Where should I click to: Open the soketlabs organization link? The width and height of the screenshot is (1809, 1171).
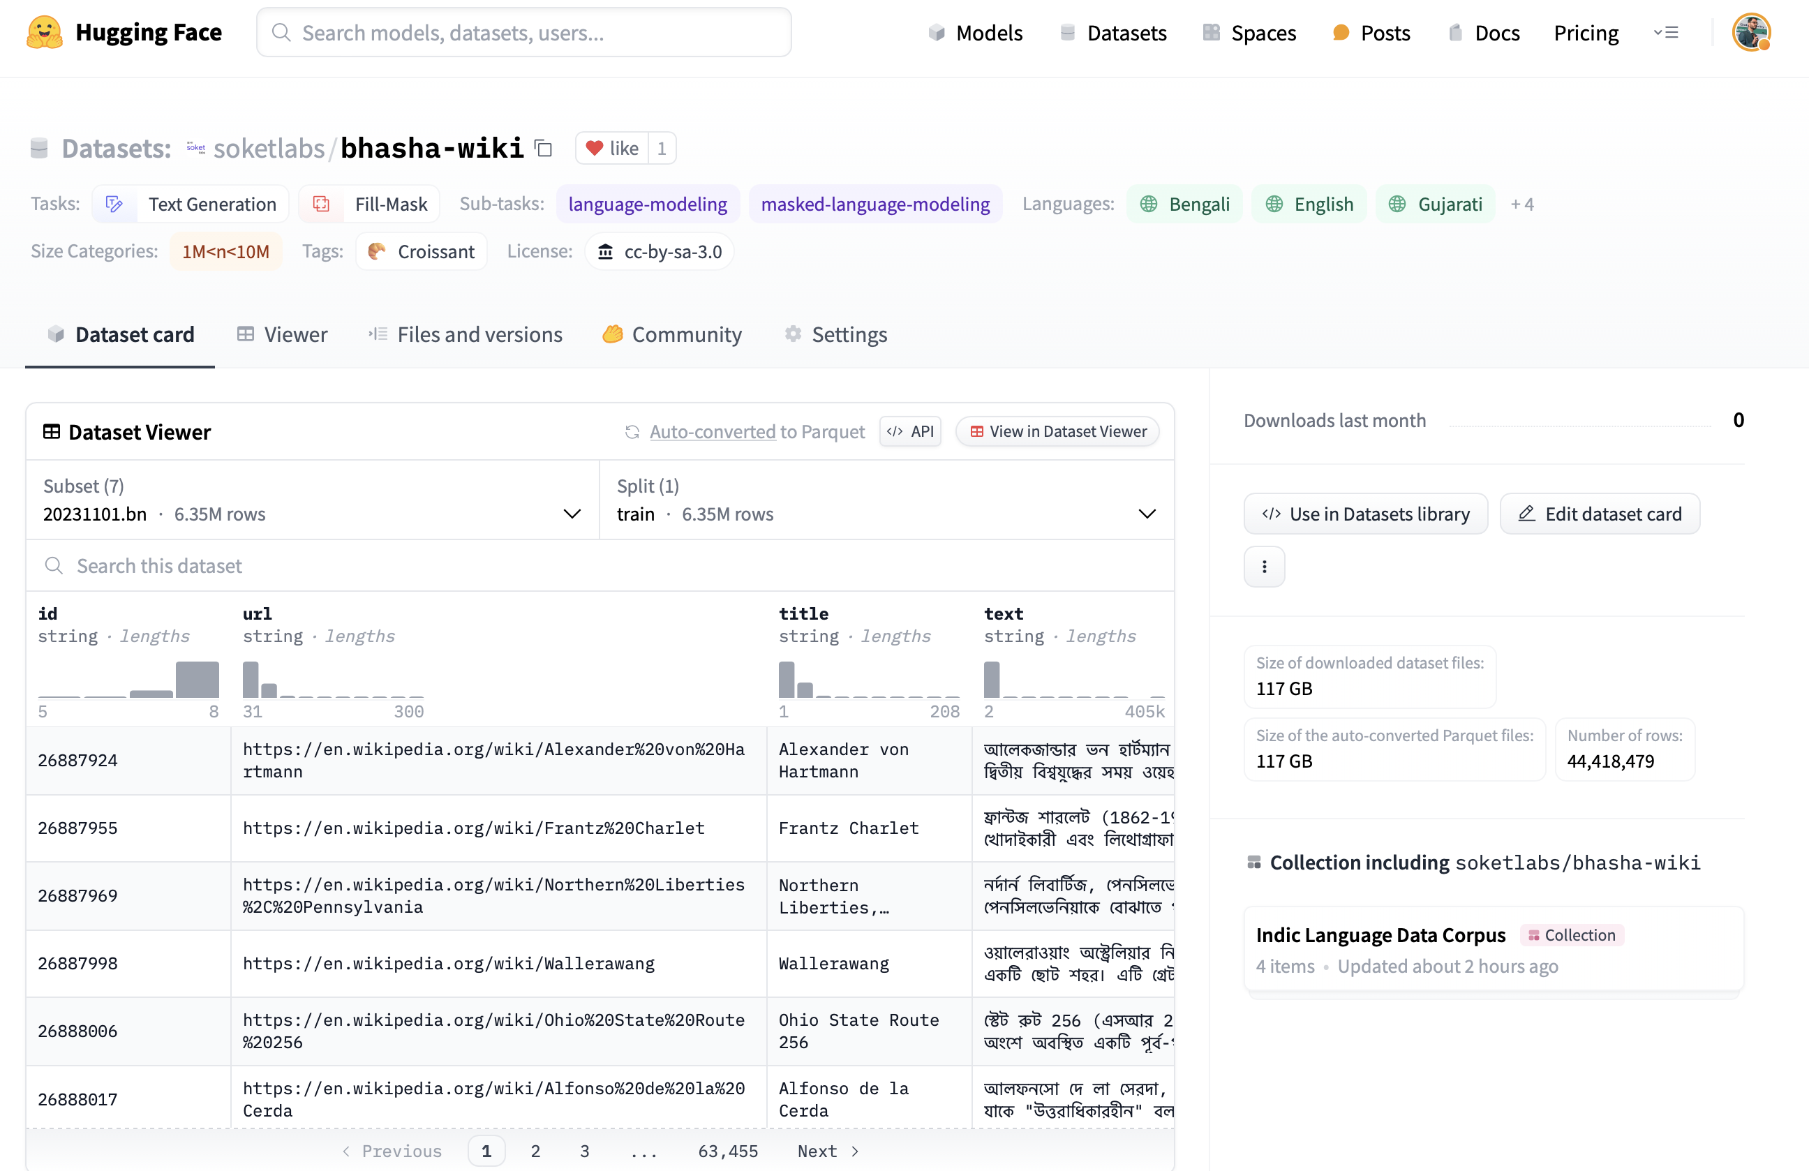(269, 148)
